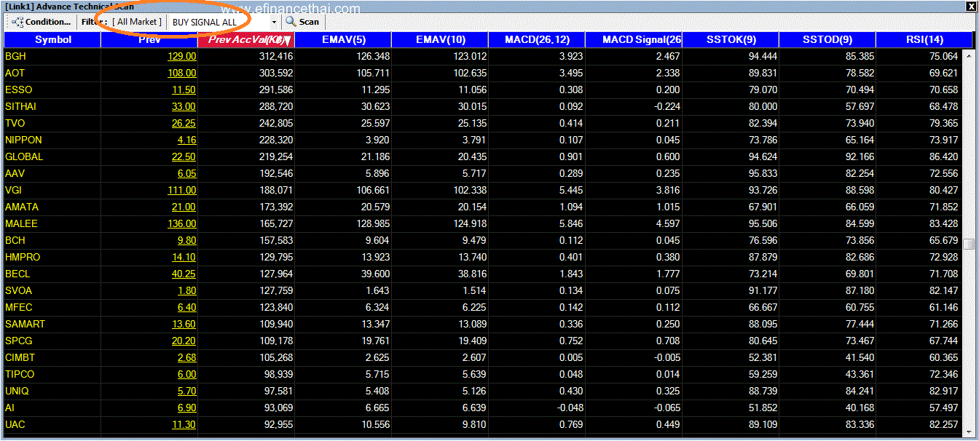Click MALEE previous price 136.00
Screen dimensions: 979x441
click(181, 223)
